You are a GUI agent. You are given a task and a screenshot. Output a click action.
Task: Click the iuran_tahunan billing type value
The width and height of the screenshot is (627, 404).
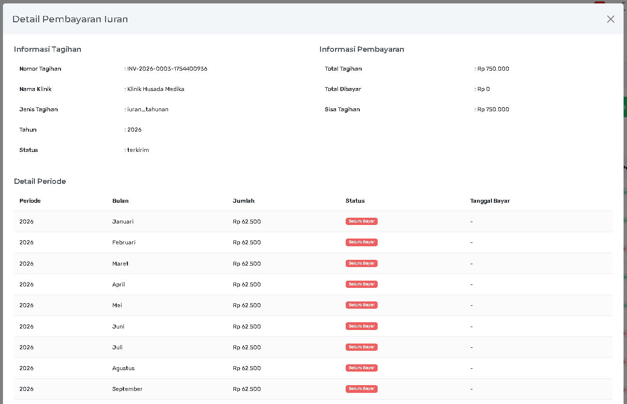(148, 109)
